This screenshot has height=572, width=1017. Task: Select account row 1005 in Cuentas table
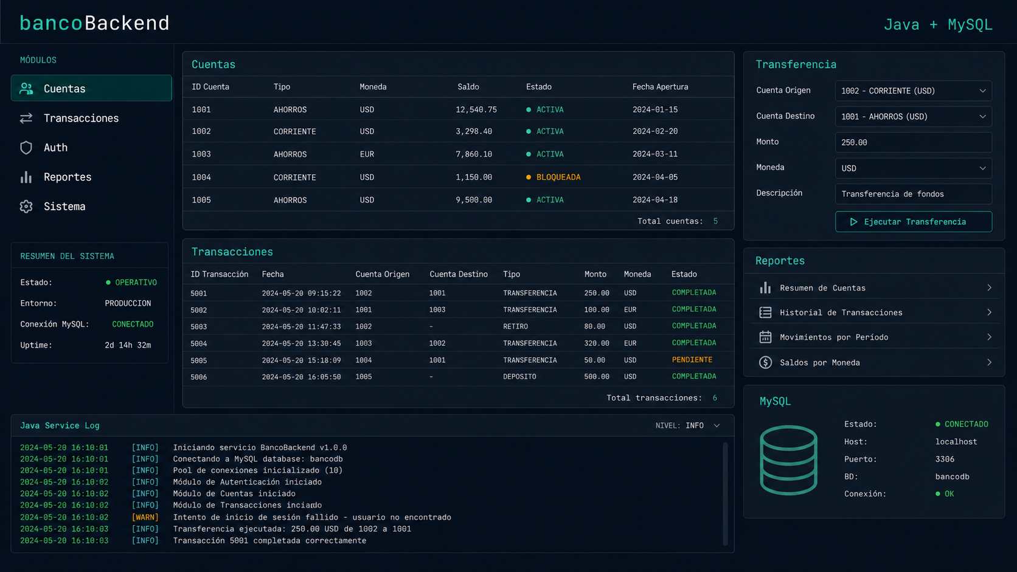pyautogui.click(x=458, y=200)
